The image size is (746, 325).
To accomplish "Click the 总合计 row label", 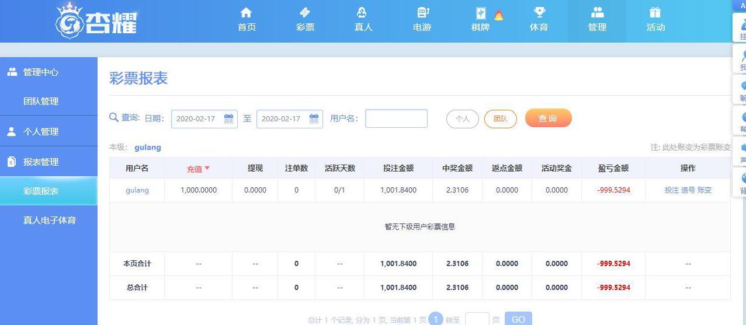I will (137, 288).
